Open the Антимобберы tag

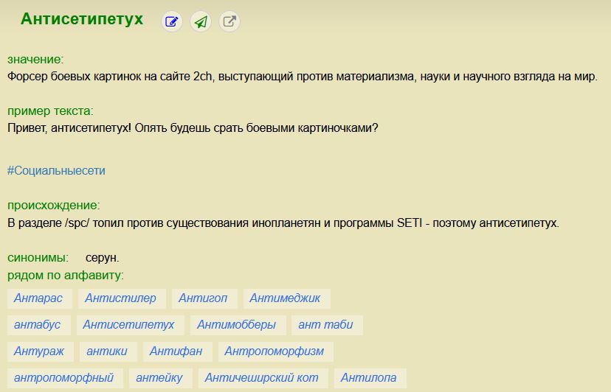(x=236, y=325)
